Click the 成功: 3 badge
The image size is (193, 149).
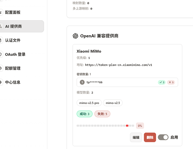(x=85, y=114)
